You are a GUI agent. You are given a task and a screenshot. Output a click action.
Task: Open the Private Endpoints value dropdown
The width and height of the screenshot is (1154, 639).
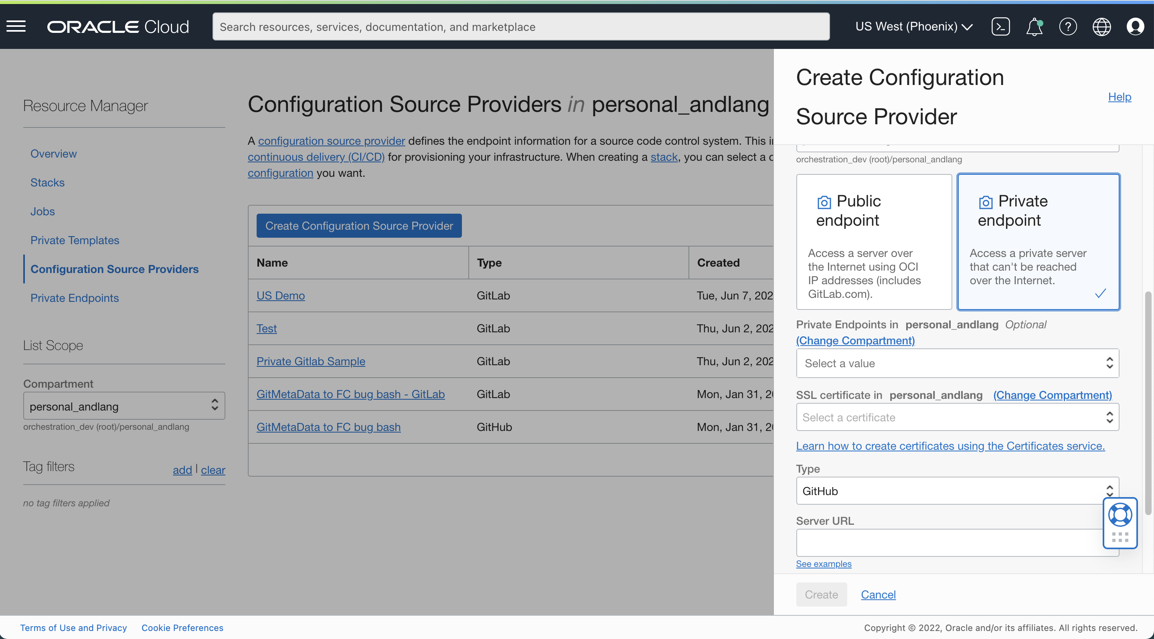point(958,363)
